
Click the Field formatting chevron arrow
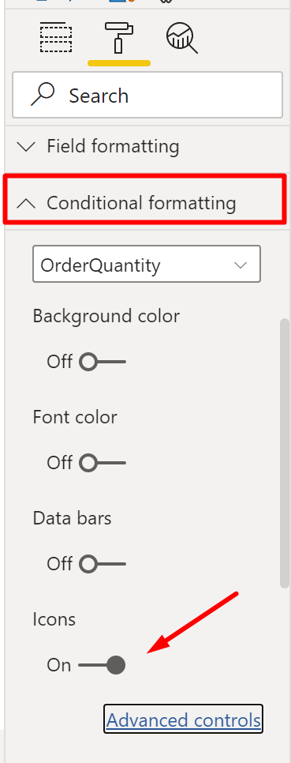pos(26,146)
